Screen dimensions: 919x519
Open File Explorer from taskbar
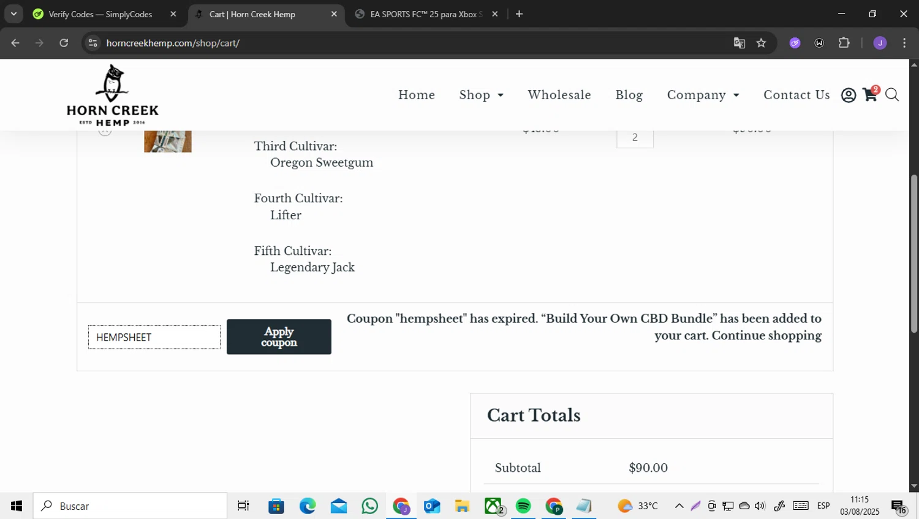click(462, 506)
